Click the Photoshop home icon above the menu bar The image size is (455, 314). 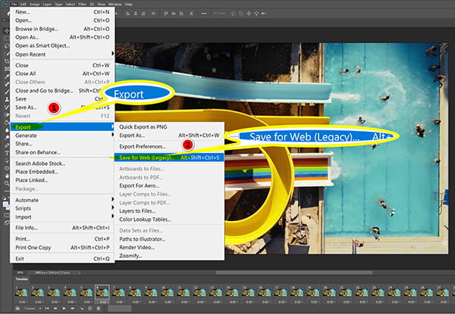click(x=5, y=4)
